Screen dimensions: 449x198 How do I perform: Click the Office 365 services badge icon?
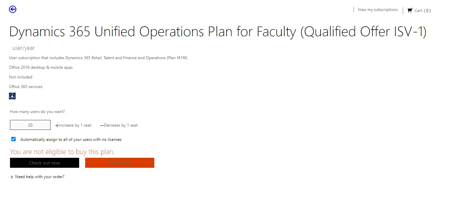[x=12, y=96]
